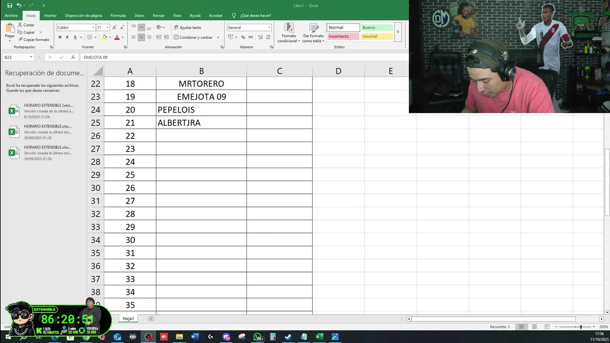
Task: Increase indent
Action: coord(166,37)
